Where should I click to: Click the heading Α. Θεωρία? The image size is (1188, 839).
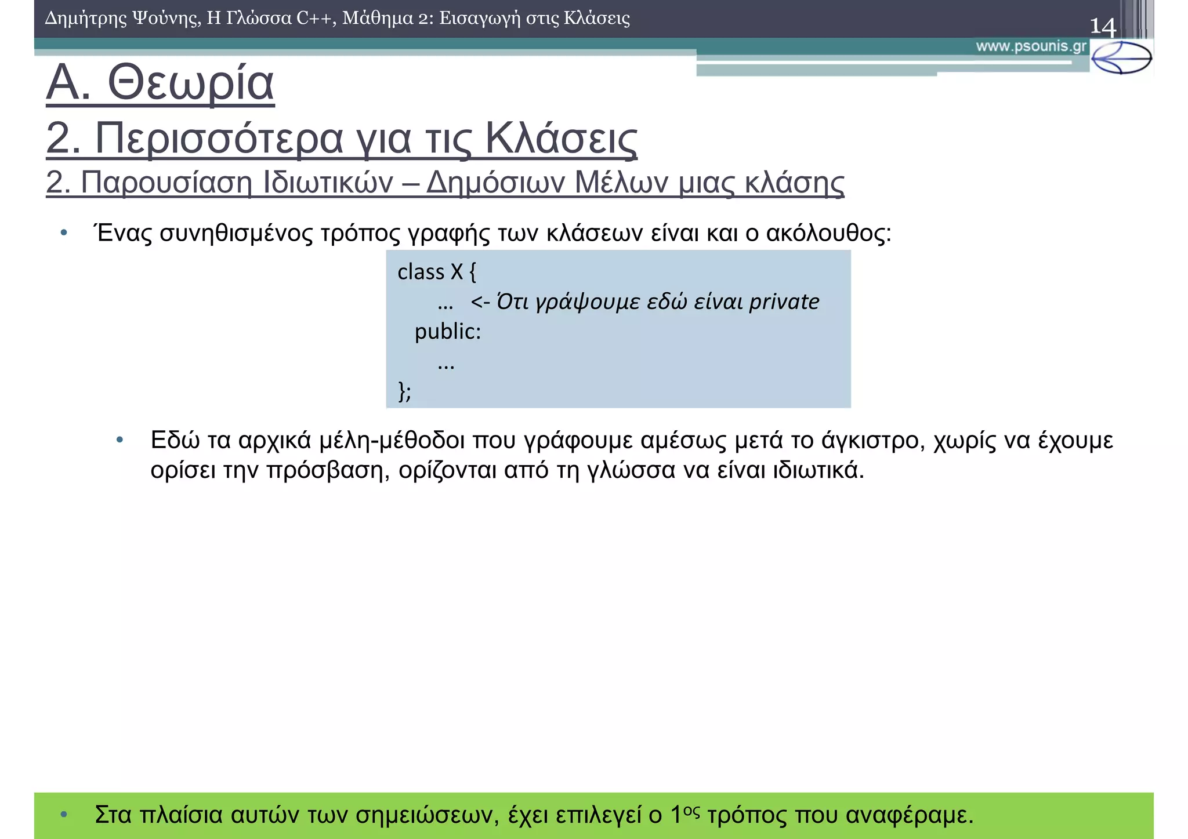tap(160, 83)
